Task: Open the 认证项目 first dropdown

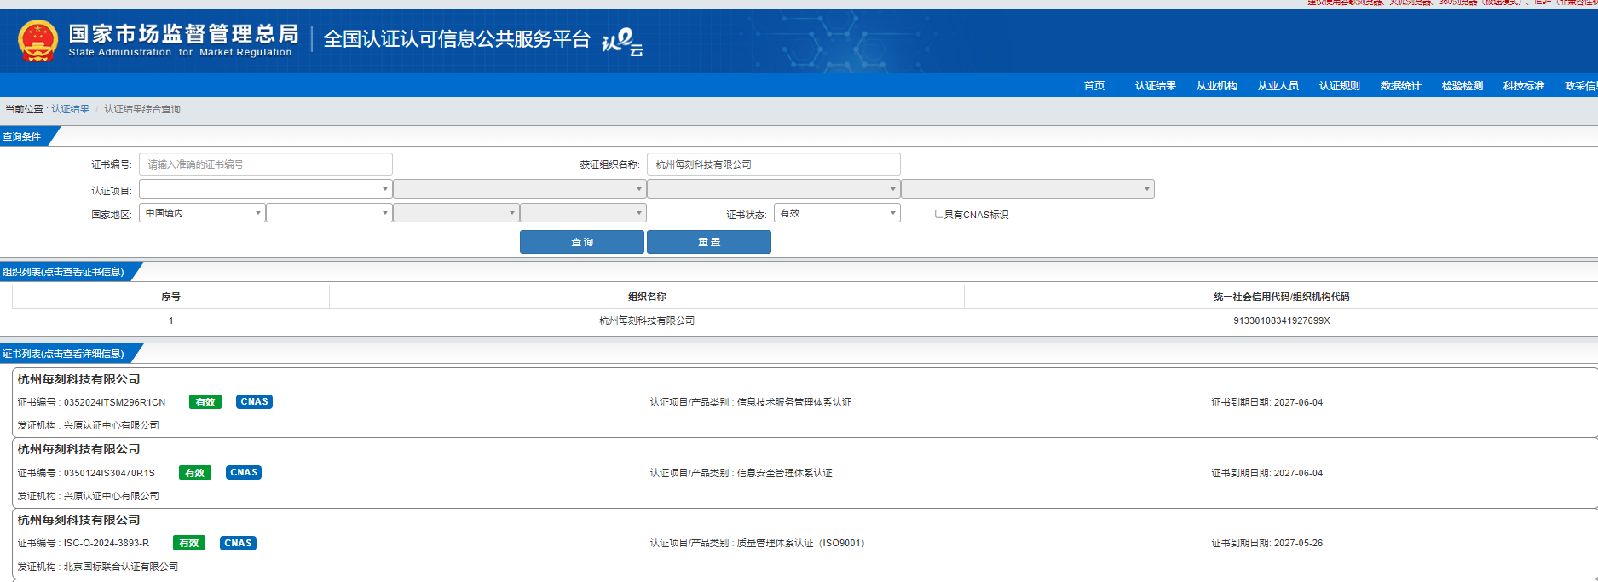Action: click(x=265, y=189)
